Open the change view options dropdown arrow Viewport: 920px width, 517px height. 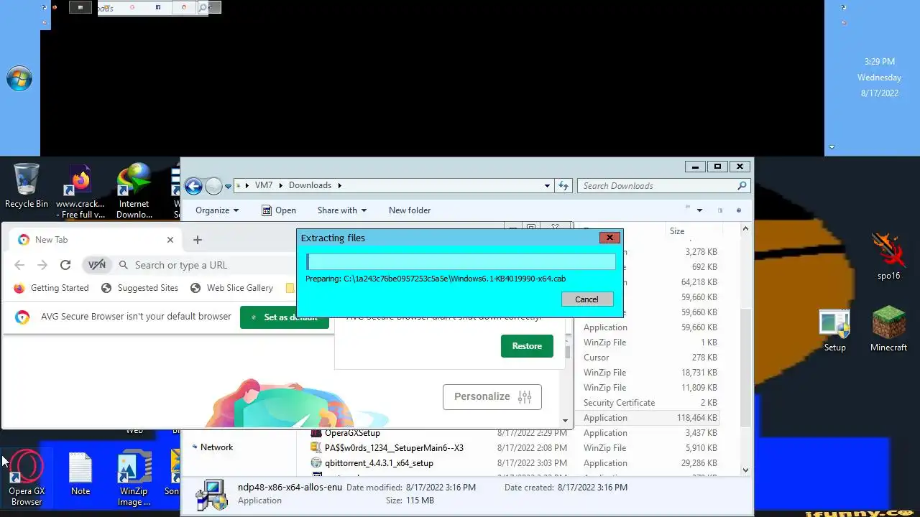699,210
